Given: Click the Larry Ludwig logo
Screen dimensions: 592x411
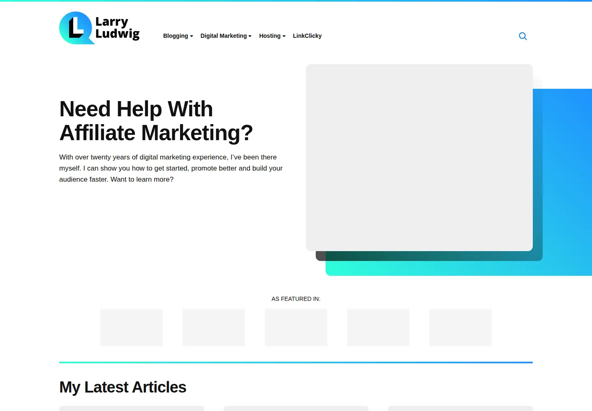Looking at the screenshot, I should (99, 28).
